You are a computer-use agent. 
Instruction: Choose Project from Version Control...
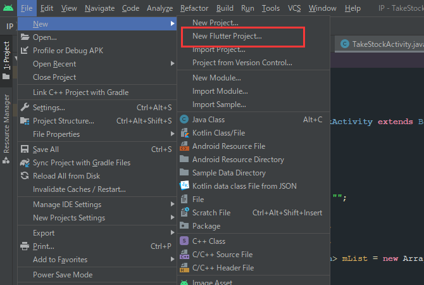[x=254, y=63]
